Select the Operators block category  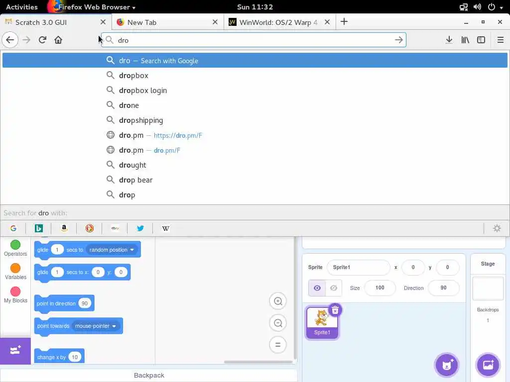[x=15, y=248]
